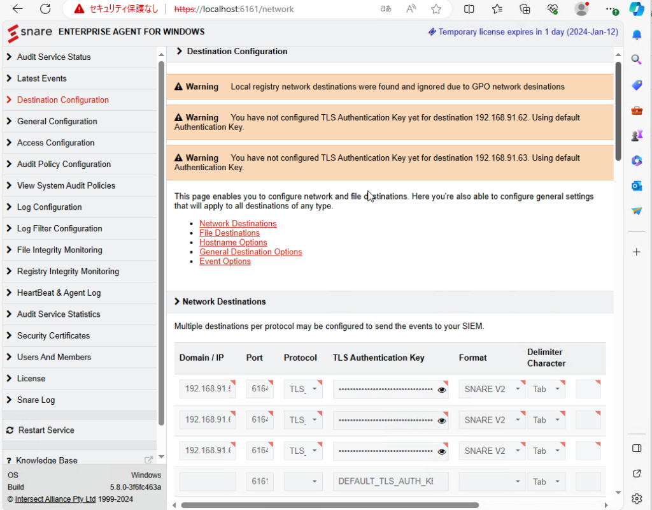652x510 pixels.
Task: Reveal TLS key in first destination row
Action: (x=442, y=390)
